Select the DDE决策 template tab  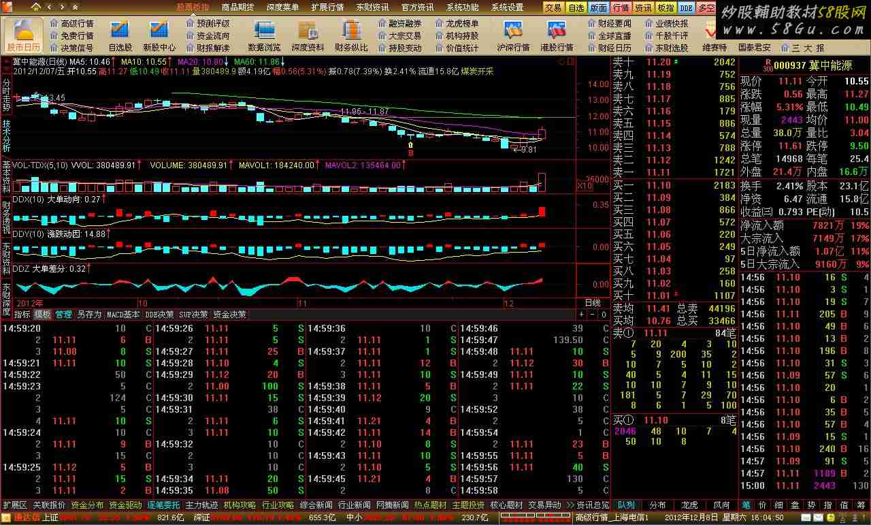pos(159,315)
